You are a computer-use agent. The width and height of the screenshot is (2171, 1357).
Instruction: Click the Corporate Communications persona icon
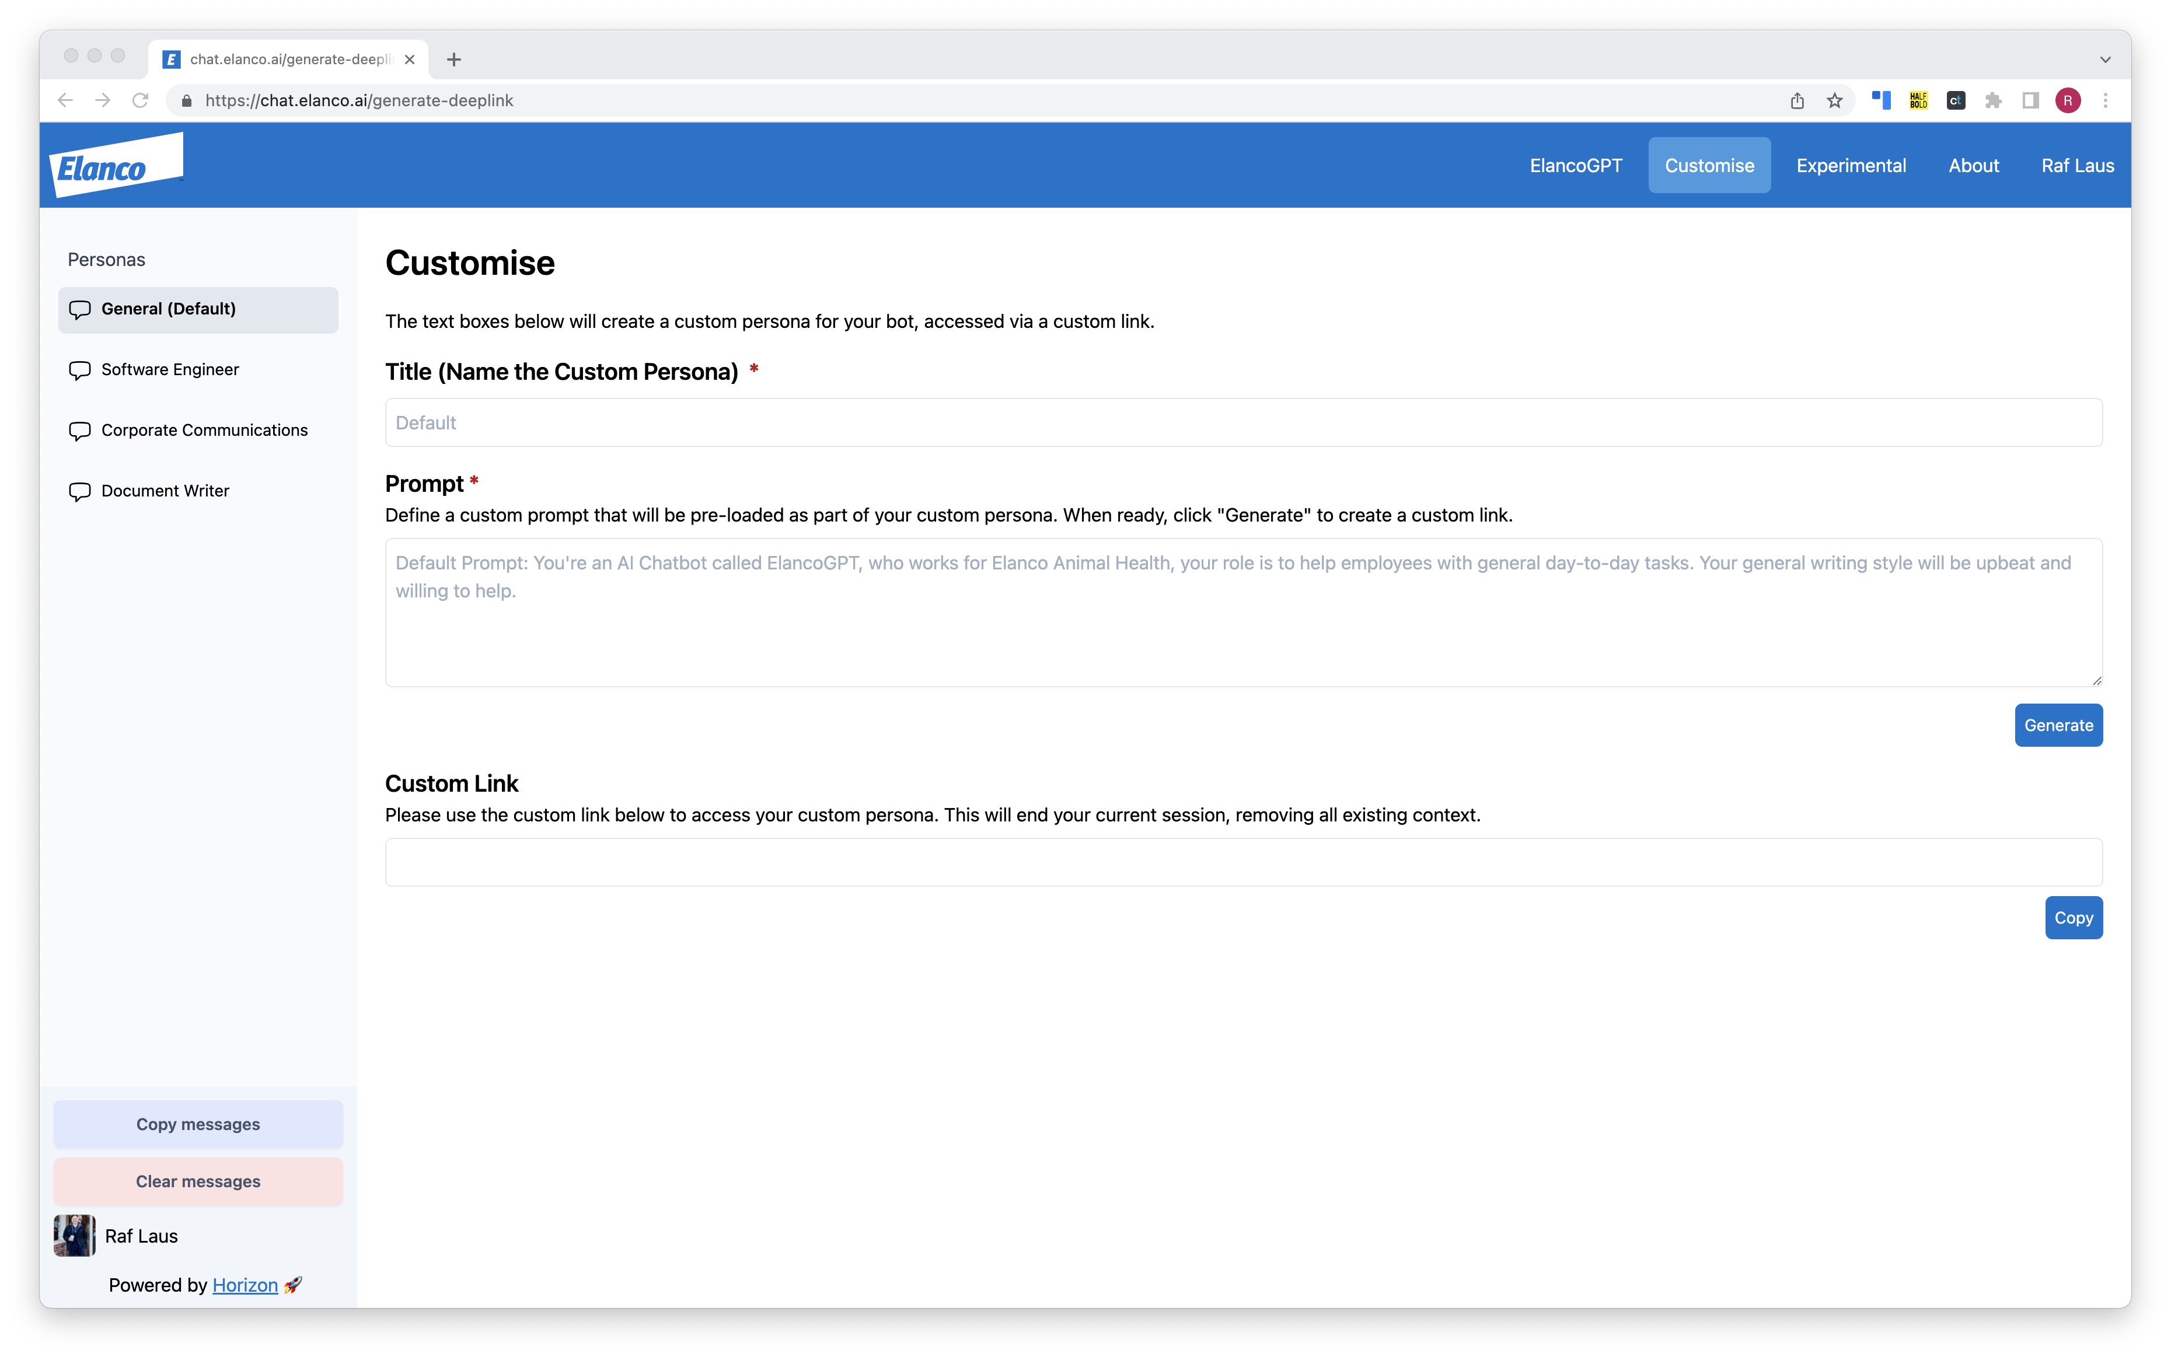point(80,430)
